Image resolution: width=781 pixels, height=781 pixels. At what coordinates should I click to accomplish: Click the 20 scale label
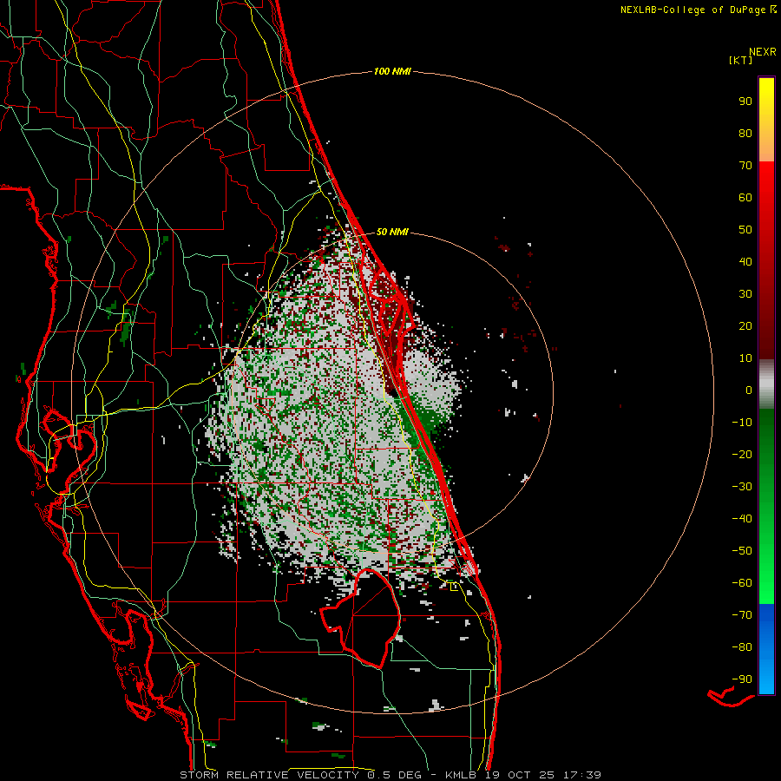coord(745,325)
